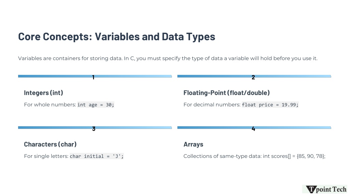Click the blue bar above Floating-Point
The image size is (350, 196).
254,76
